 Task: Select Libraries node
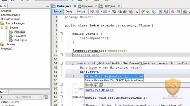pyautogui.click(x=10, y=44)
